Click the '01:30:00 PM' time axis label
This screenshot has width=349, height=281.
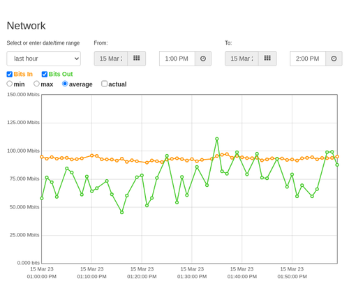coord(192,277)
